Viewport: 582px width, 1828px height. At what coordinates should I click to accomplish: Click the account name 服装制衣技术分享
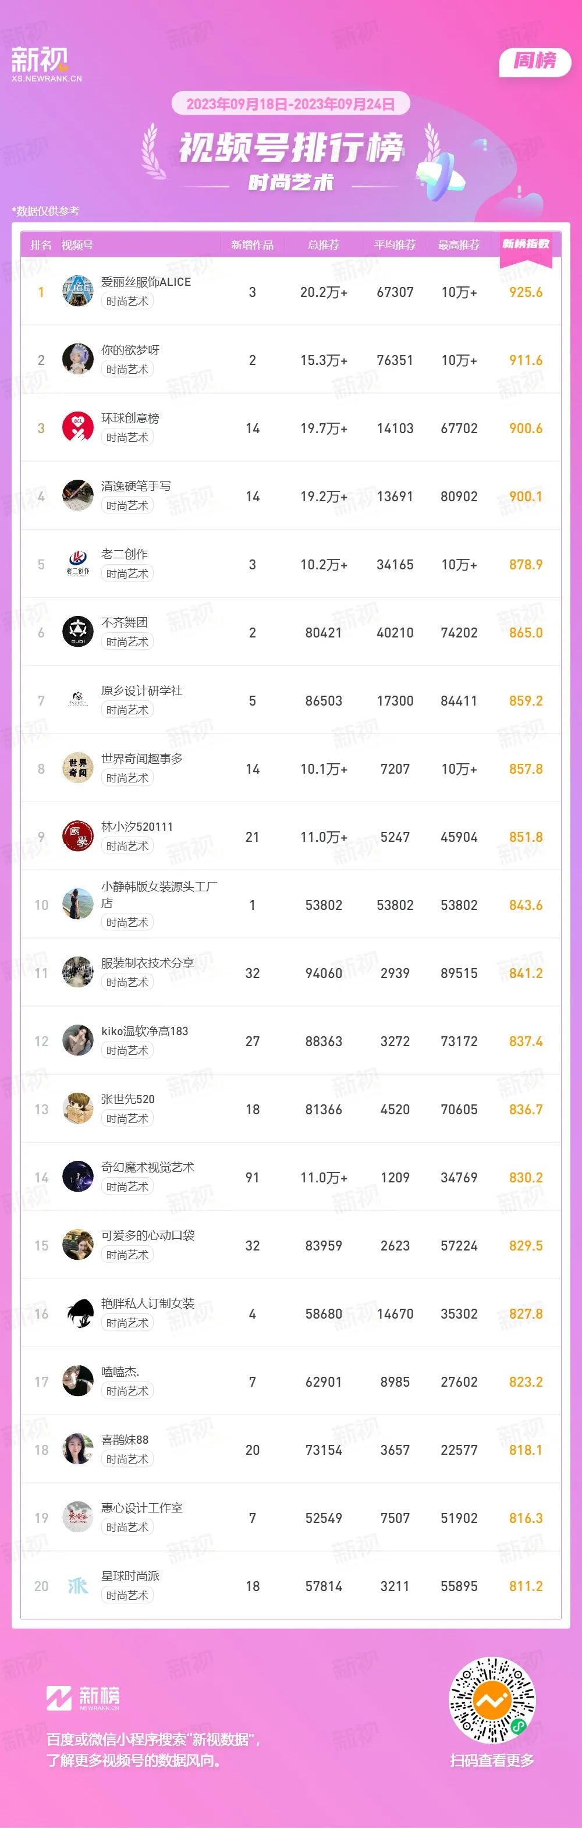click(x=148, y=963)
